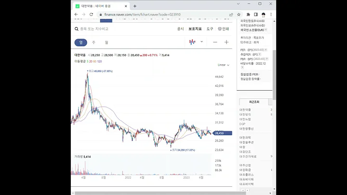Open 대한과학 in recent list

point(245,138)
